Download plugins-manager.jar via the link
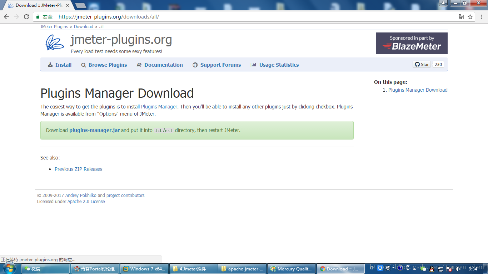Screen dimensions: 488x274 94,130
